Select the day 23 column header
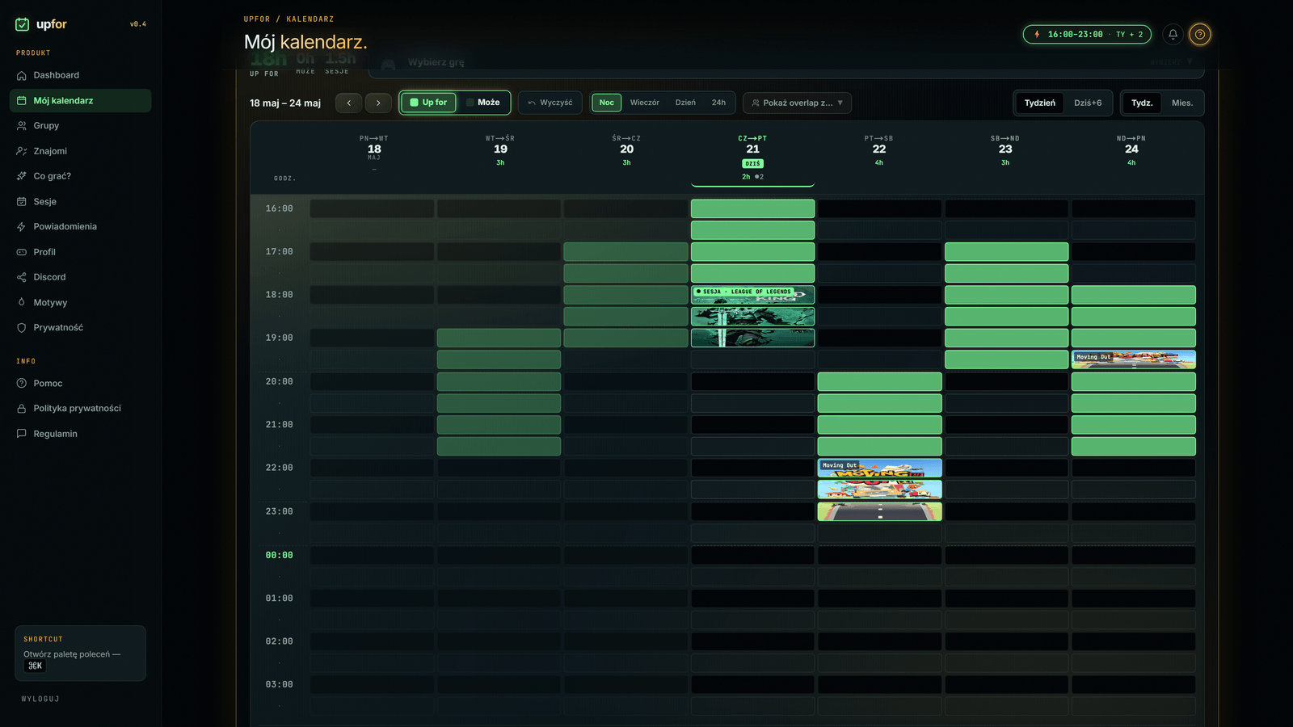 tap(1005, 150)
